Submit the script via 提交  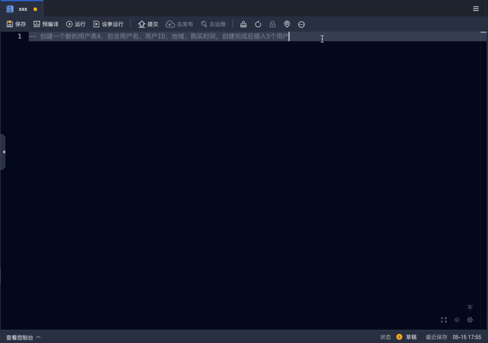pyautogui.click(x=148, y=24)
